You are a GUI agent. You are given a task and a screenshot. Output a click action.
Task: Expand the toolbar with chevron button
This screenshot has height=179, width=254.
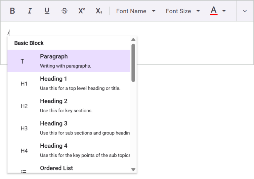[245, 11]
